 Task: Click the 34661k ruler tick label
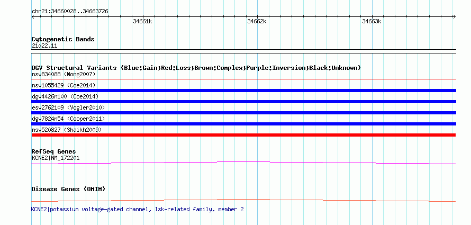click(x=143, y=21)
